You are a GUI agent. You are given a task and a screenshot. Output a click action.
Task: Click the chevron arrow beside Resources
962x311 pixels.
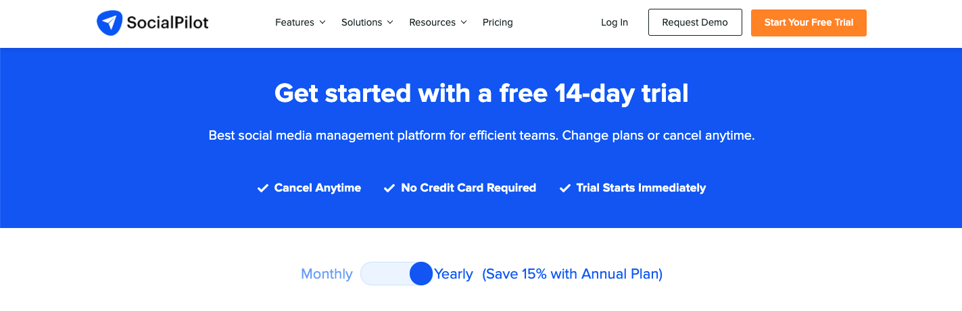point(464,22)
